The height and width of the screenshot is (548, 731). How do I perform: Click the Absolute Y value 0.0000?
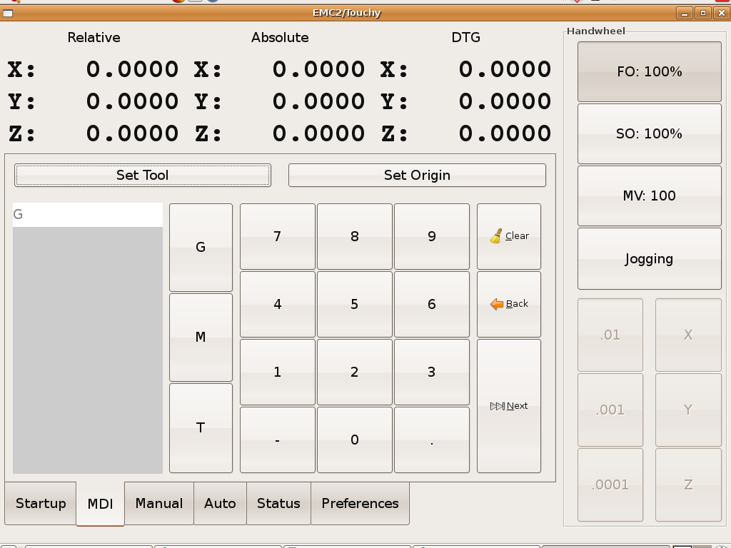click(x=319, y=101)
